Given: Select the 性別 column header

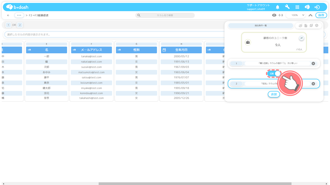Looking at the screenshot, I should (x=136, y=50).
